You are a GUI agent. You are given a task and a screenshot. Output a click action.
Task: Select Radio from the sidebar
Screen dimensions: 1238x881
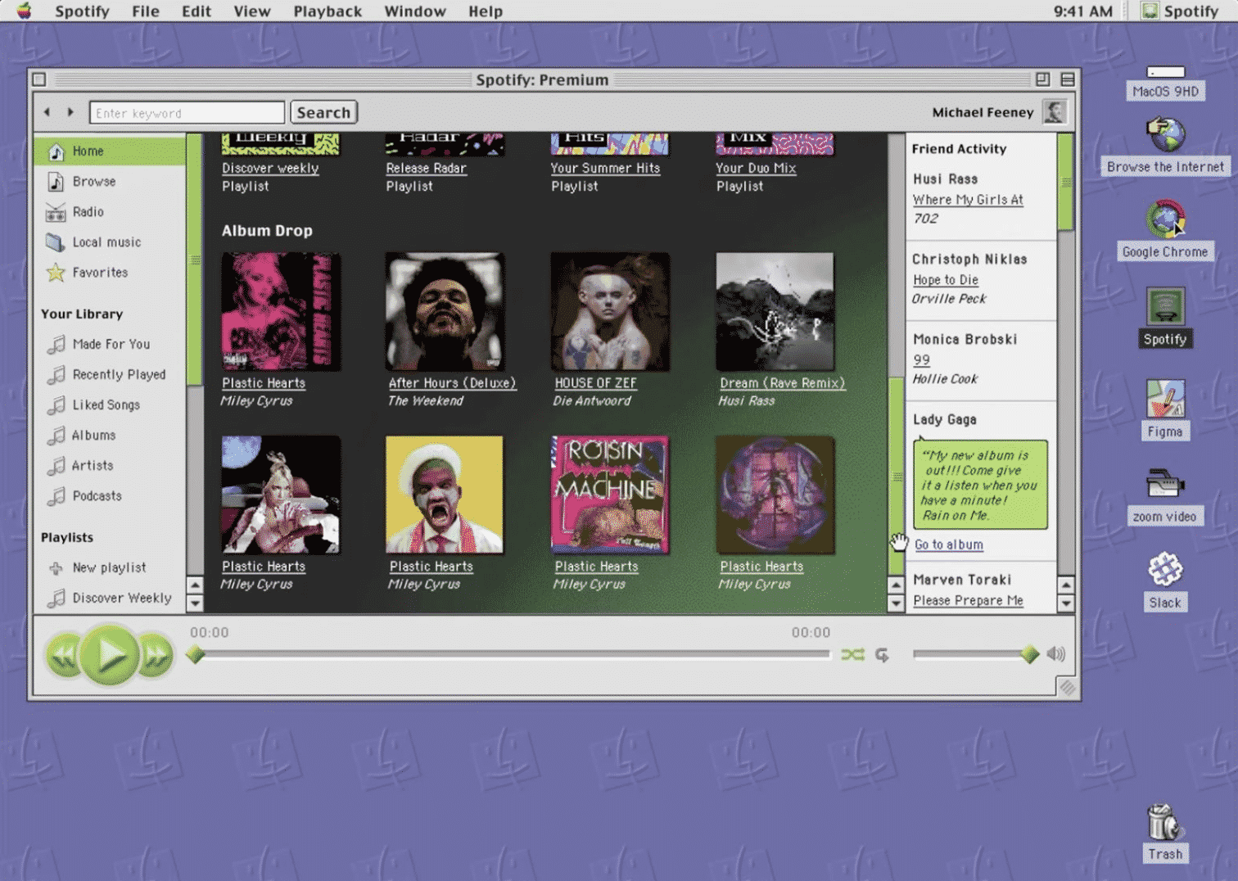click(x=86, y=211)
